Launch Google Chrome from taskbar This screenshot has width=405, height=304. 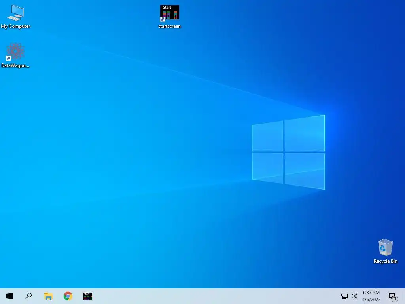tap(68, 296)
